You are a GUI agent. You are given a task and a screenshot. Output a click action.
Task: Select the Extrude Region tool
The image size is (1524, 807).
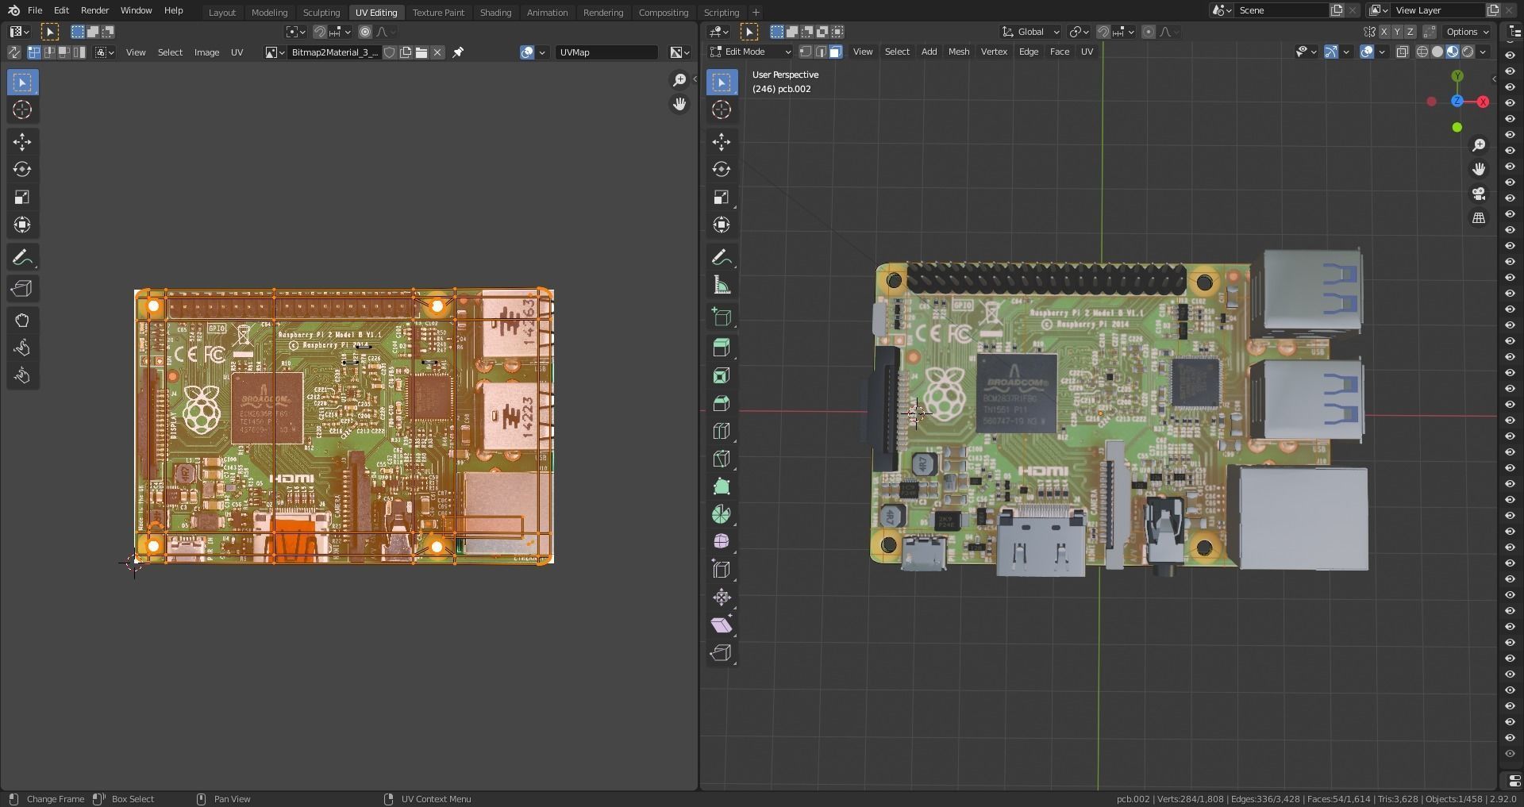pos(722,348)
